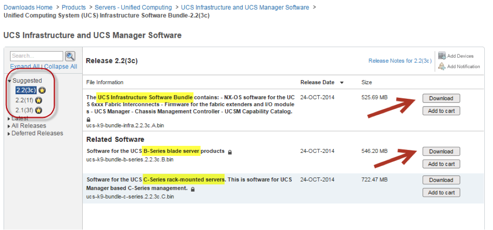Open Servers - Unified Computing breadcrumb
The width and height of the screenshot is (493, 230).
134,7
